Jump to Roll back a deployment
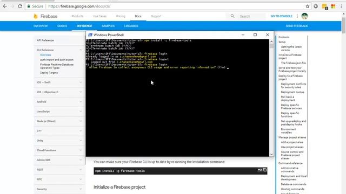 [288, 99]
